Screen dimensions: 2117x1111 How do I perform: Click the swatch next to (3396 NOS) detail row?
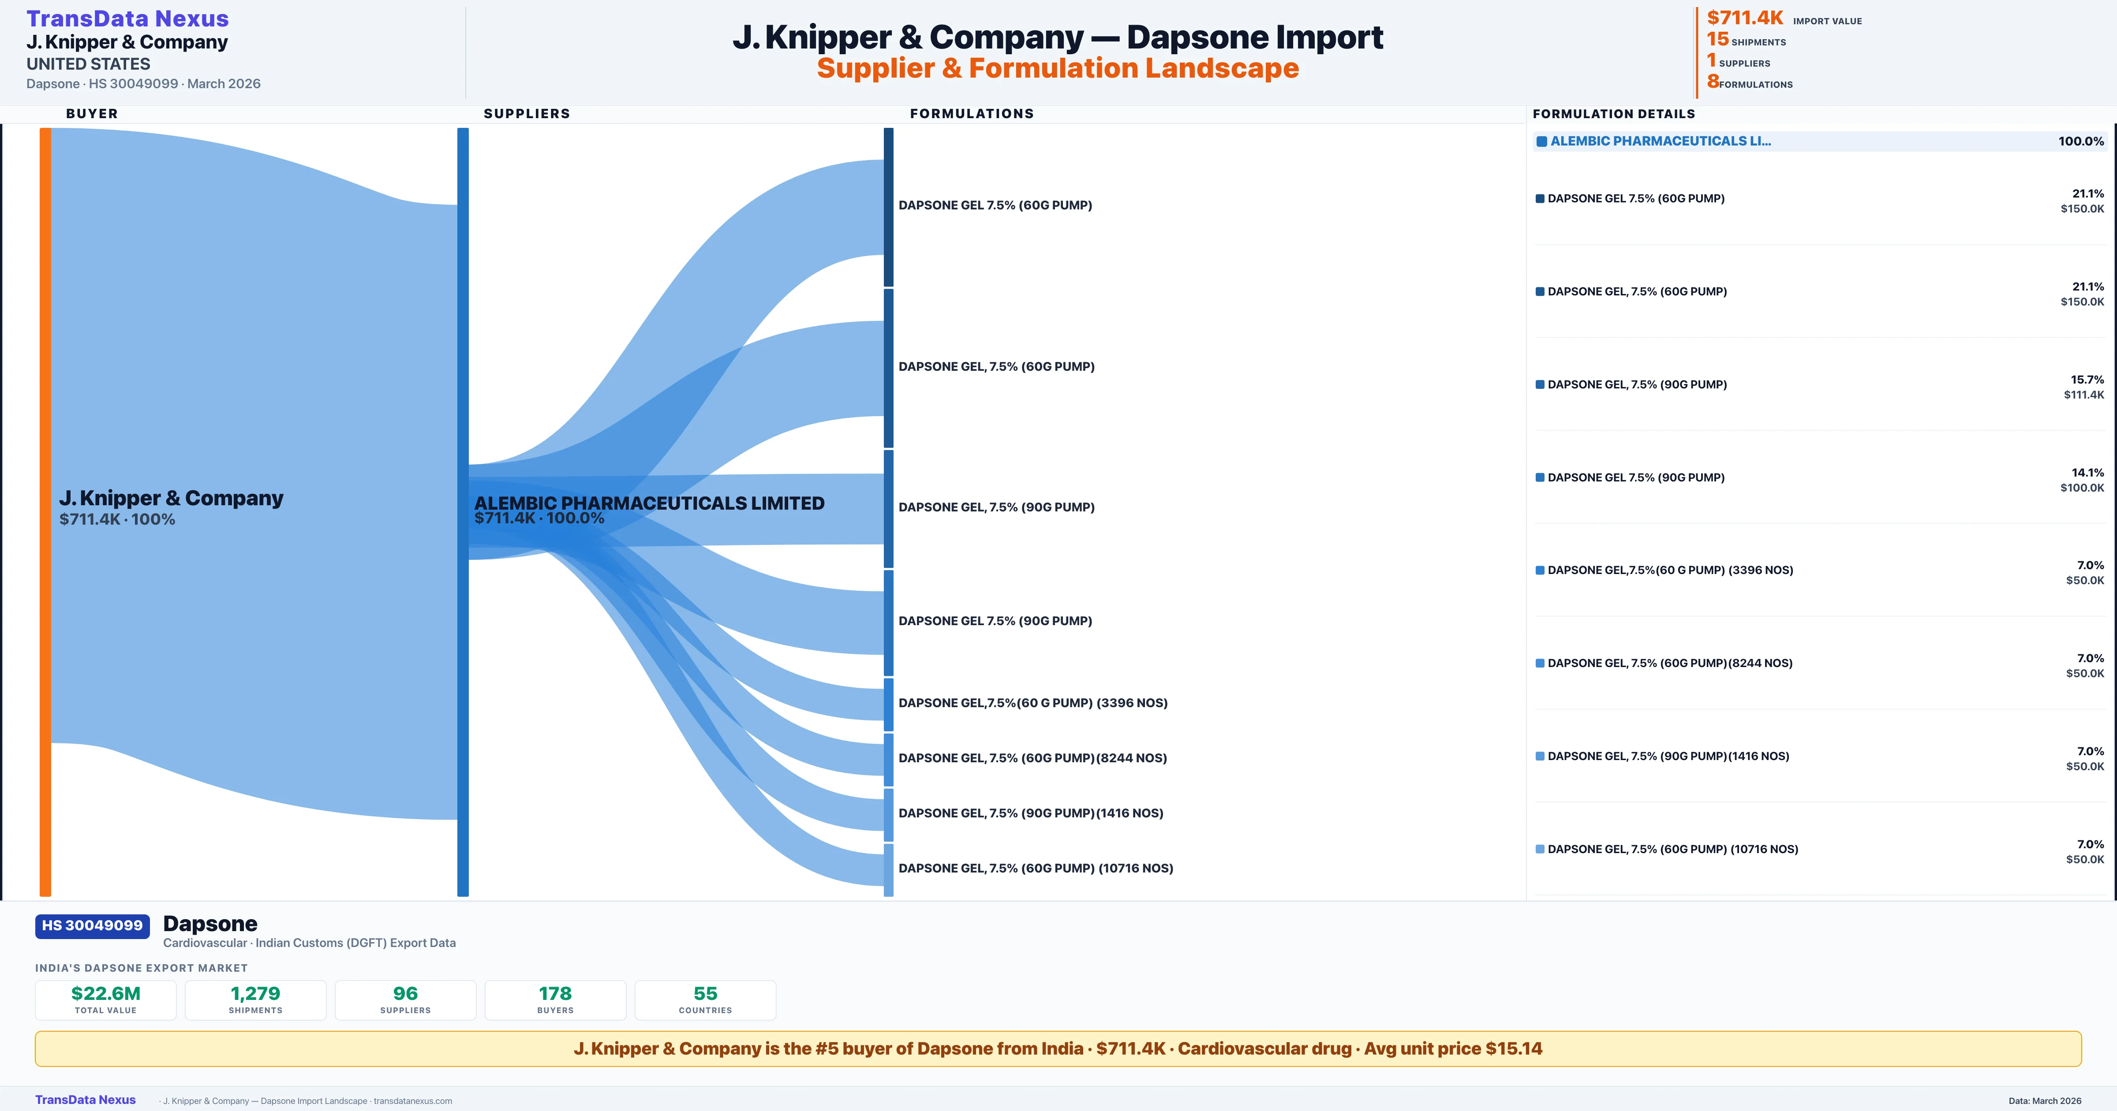point(1539,570)
